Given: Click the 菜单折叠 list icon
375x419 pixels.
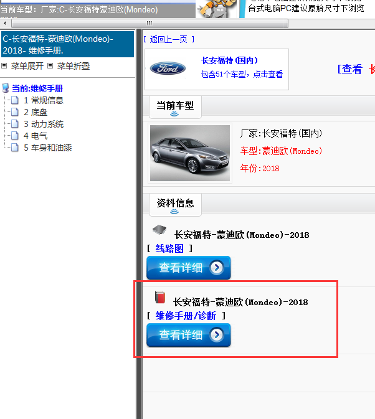Looking at the screenshot, I should [x=50, y=66].
